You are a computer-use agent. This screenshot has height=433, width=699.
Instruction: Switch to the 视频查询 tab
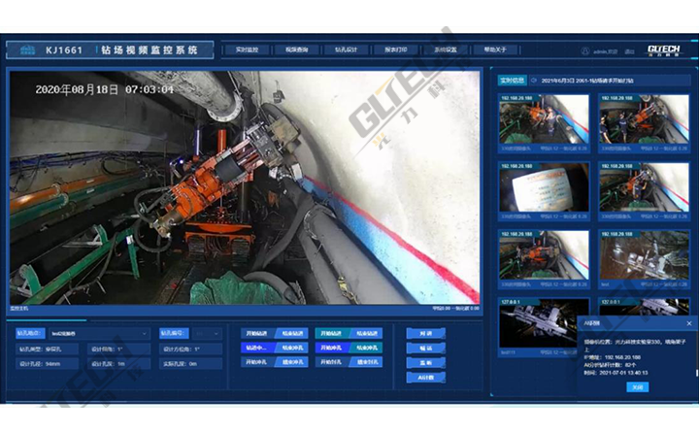296,50
